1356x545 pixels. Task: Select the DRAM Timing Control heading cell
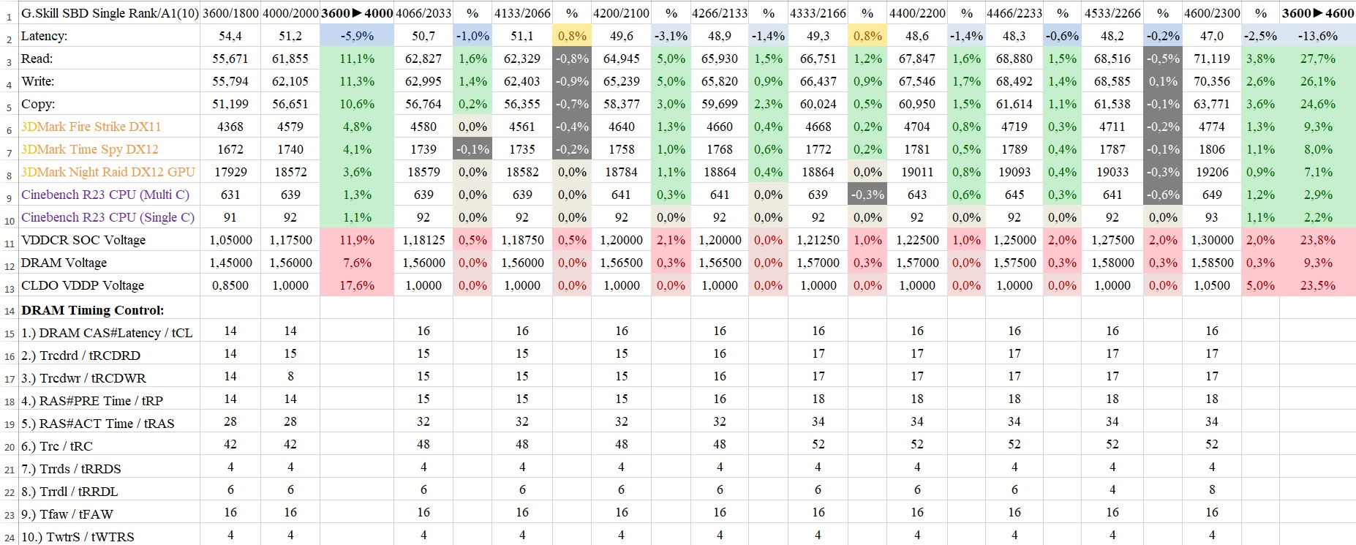point(93,310)
